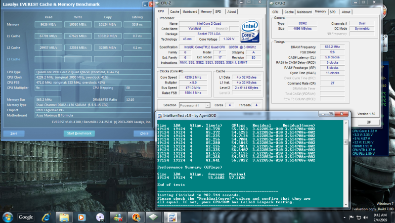
Task: Select Memory Latency value 53.9 ns
Action: click(137, 24)
